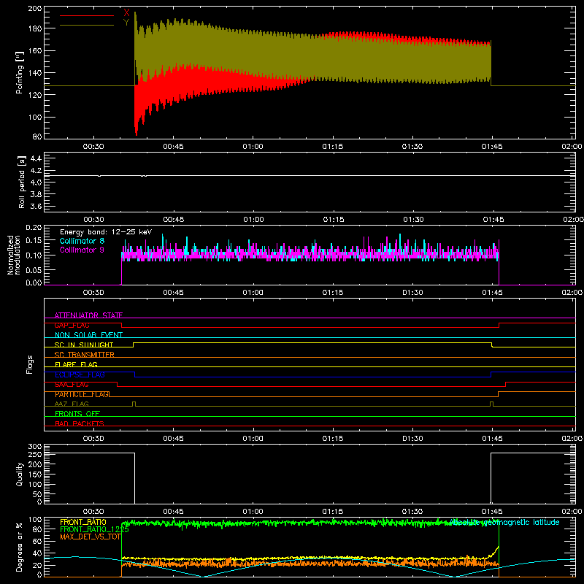Click the 'Pointing' vertical axis title
584x584 pixels.
[20, 72]
